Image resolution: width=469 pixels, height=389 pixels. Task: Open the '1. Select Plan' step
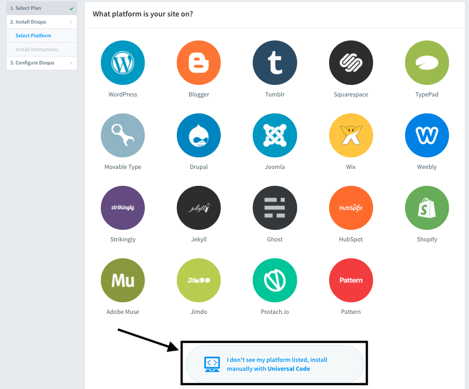[x=42, y=8]
